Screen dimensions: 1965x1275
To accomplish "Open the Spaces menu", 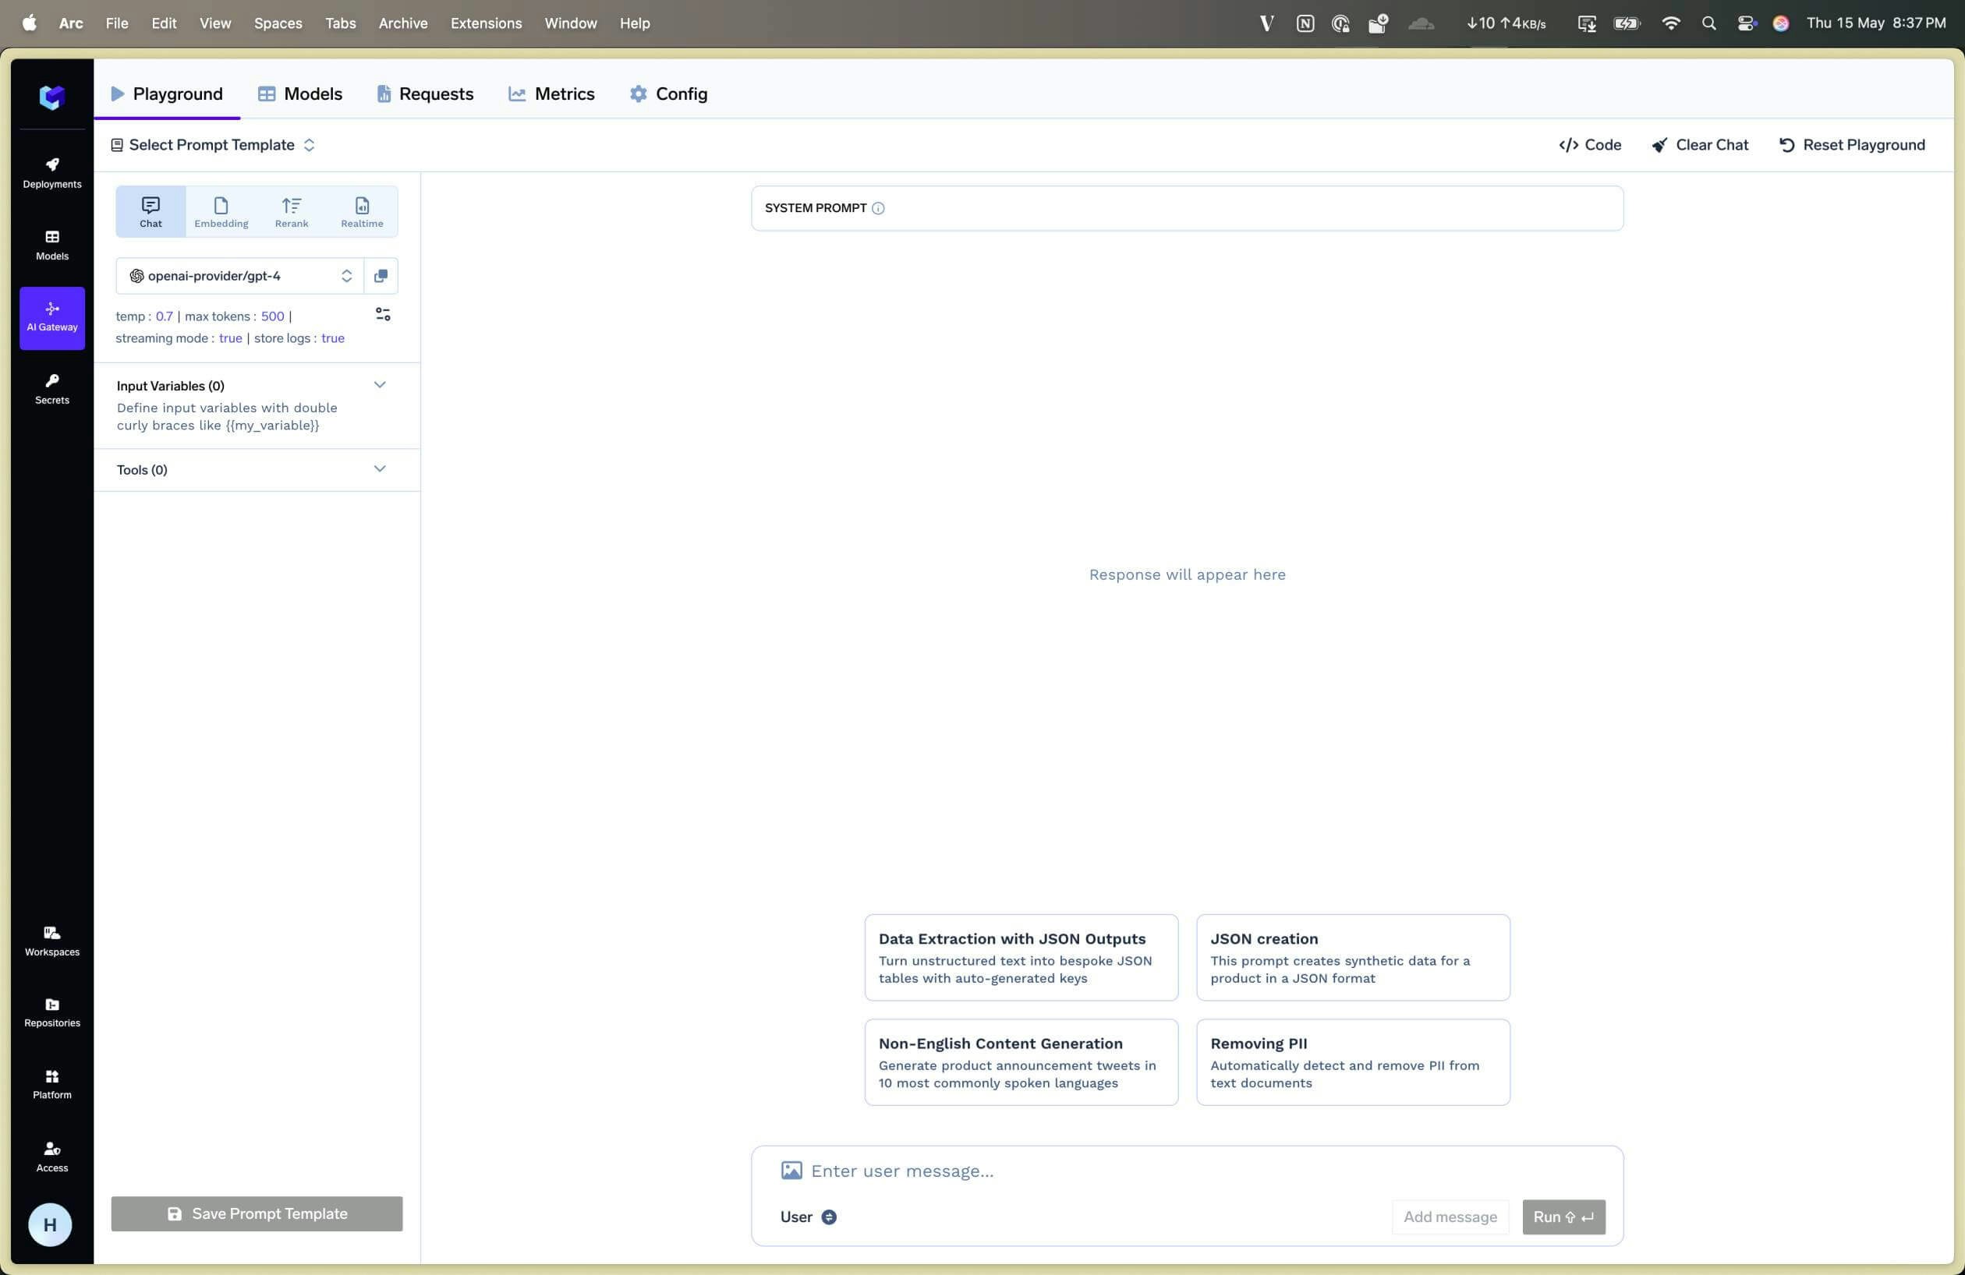I will (x=278, y=23).
